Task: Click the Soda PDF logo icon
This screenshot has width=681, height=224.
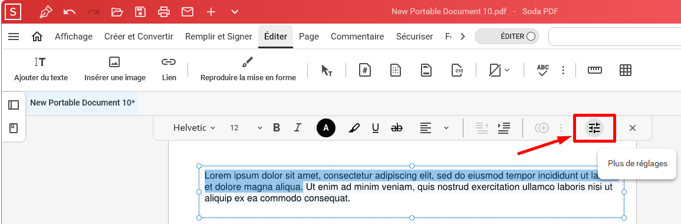Action: pos(14,12)
